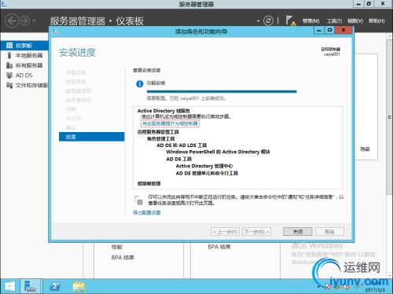The height and width of the screenshot is (294, 393).
Task: Click the 功能 step in wizard sidebar
Action: [71, 109]
